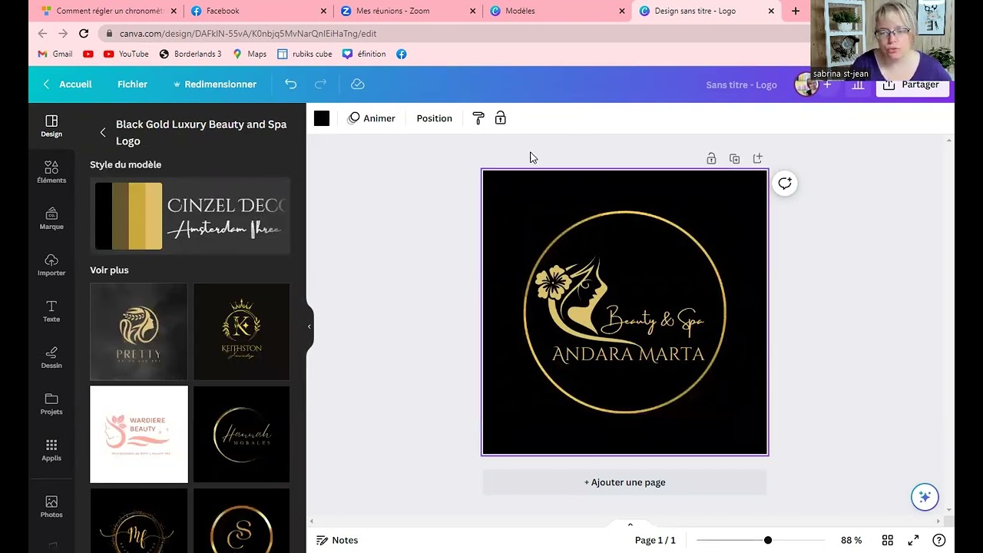Open the Notes panel
Screen dimensions: 983x553
tap(337, 540)
